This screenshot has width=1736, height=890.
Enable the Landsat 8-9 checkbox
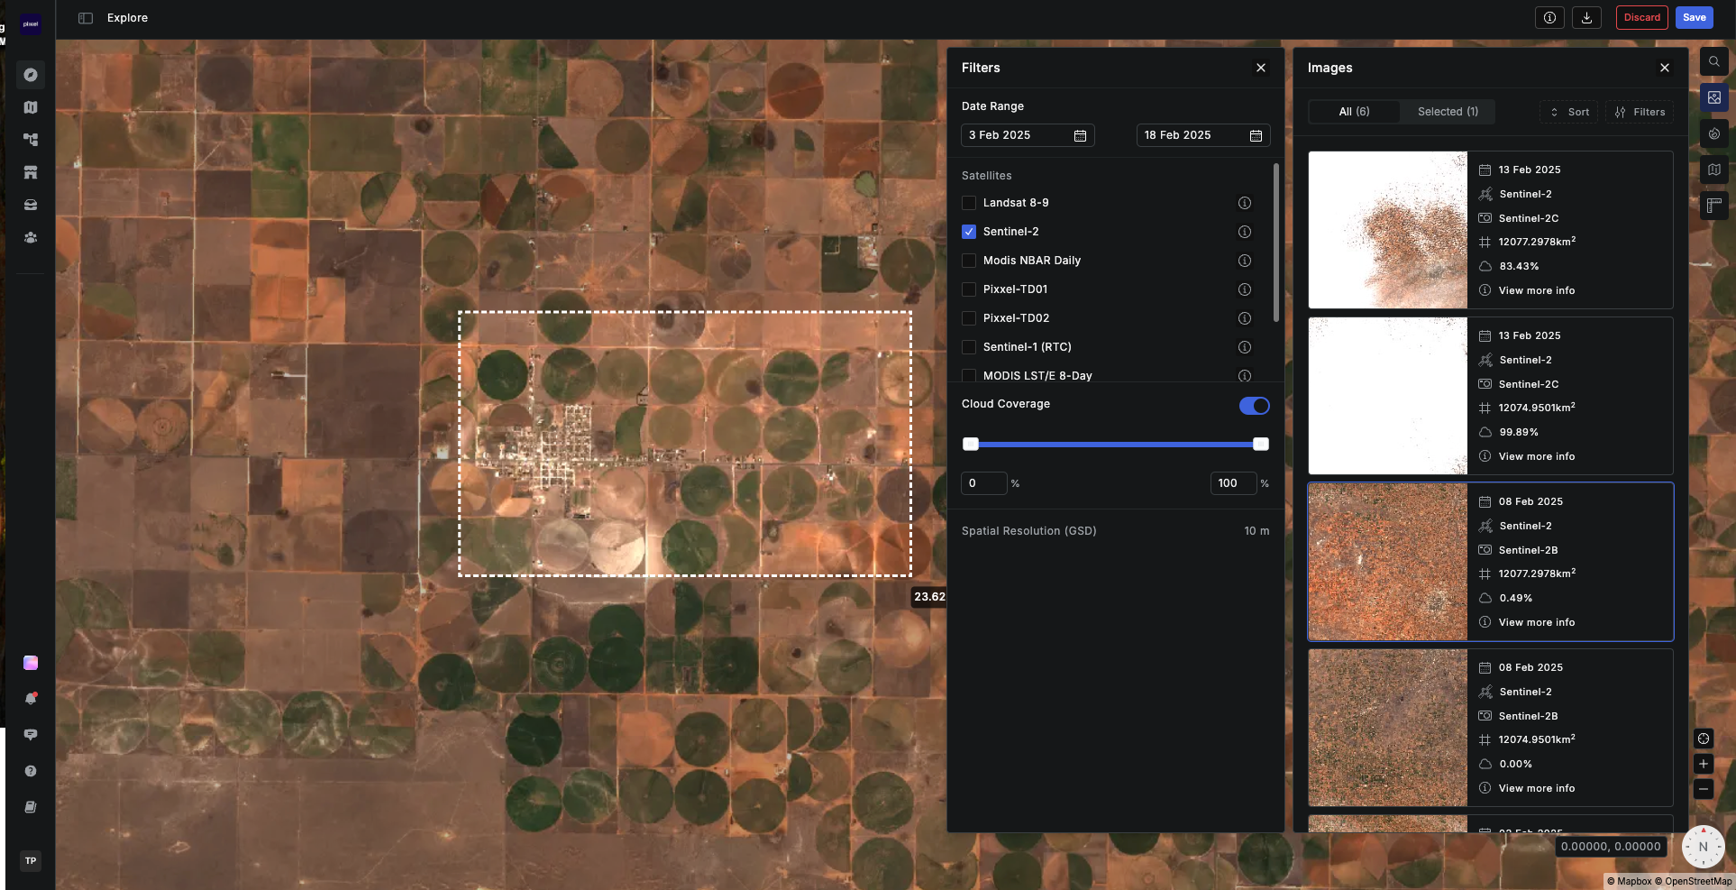[969, 203]
